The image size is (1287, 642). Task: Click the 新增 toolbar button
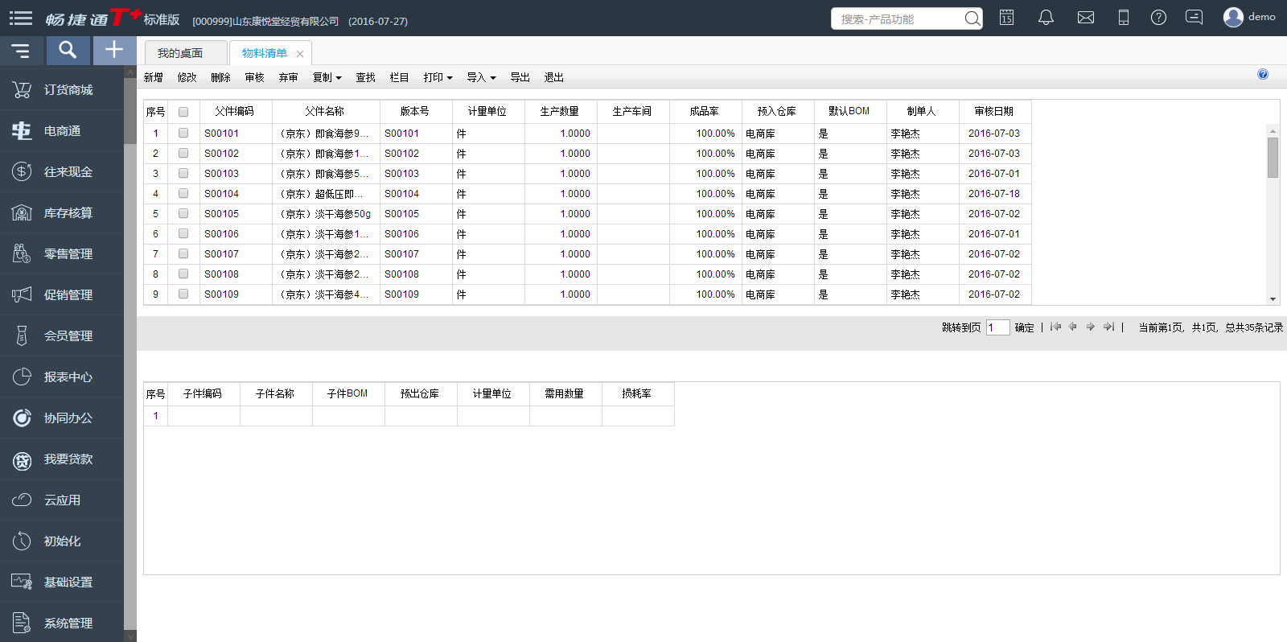[x=153, y=78]
